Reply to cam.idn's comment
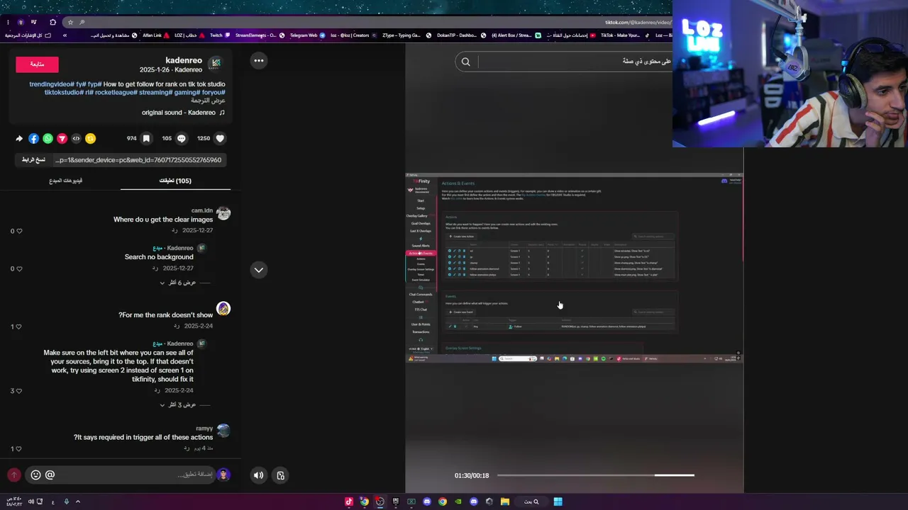908x510 pixels. 175,230
